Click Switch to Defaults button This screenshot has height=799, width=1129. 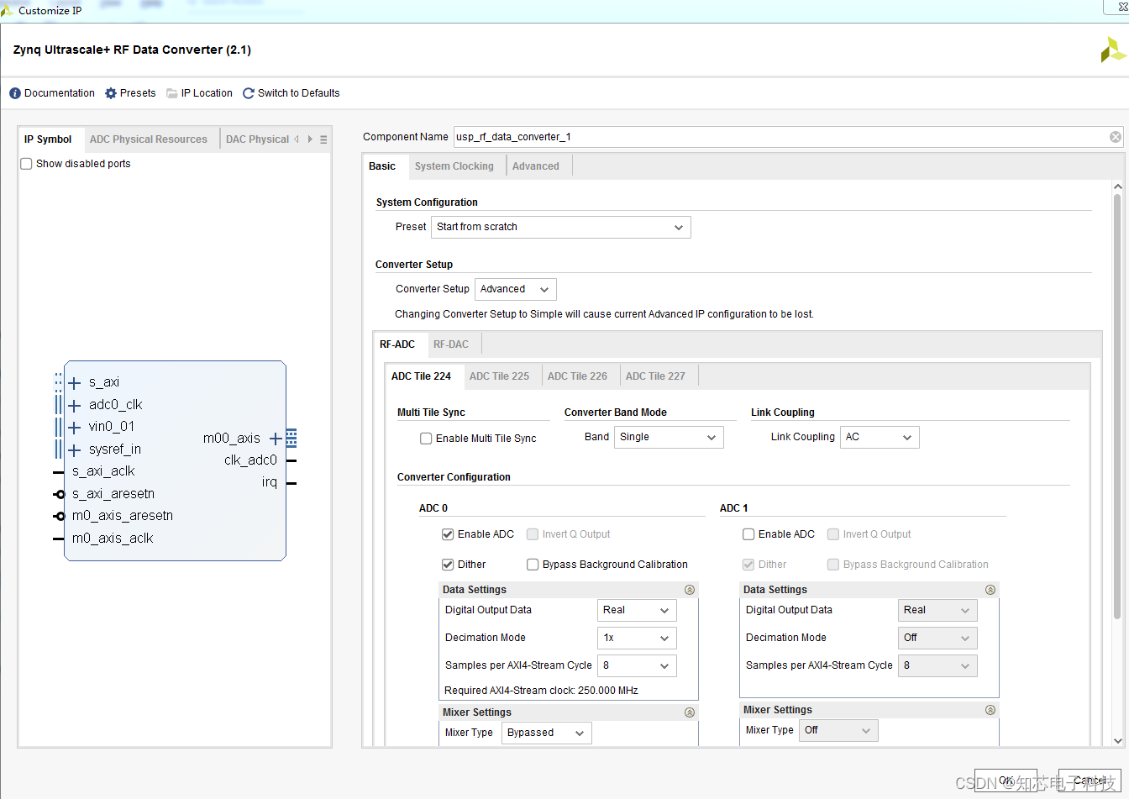[x=291, y=93]
